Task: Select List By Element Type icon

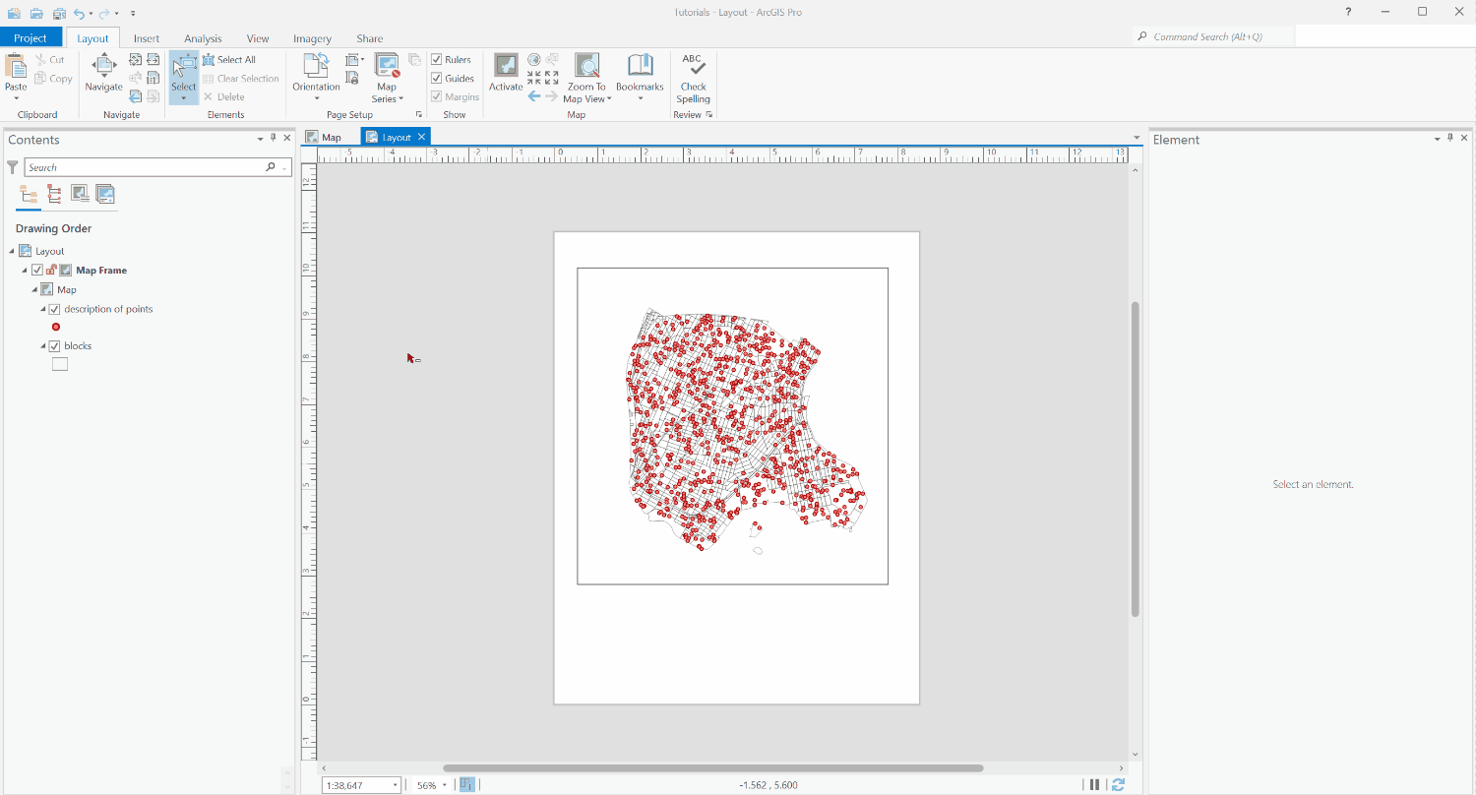Action: pyautogui.click(x=54, y=194)
